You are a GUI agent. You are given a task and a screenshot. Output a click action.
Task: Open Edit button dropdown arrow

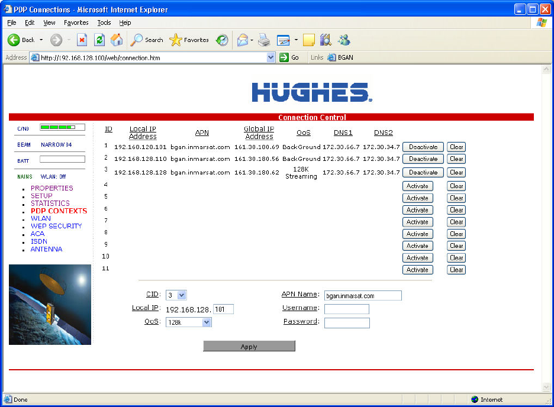296,40
